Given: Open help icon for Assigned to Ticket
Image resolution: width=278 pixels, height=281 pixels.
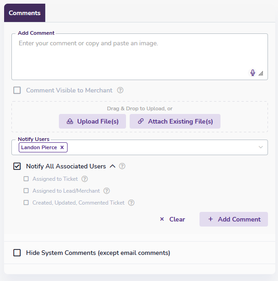Looking at the screenshot, I should pos(84,179).
